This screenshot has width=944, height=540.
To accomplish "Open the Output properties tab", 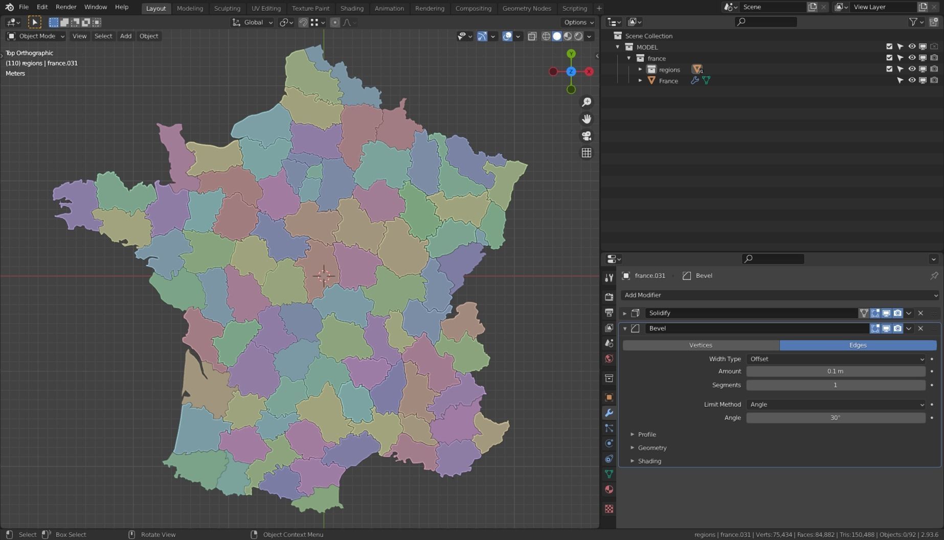I will pyautogui.click(x=609, y=312).
